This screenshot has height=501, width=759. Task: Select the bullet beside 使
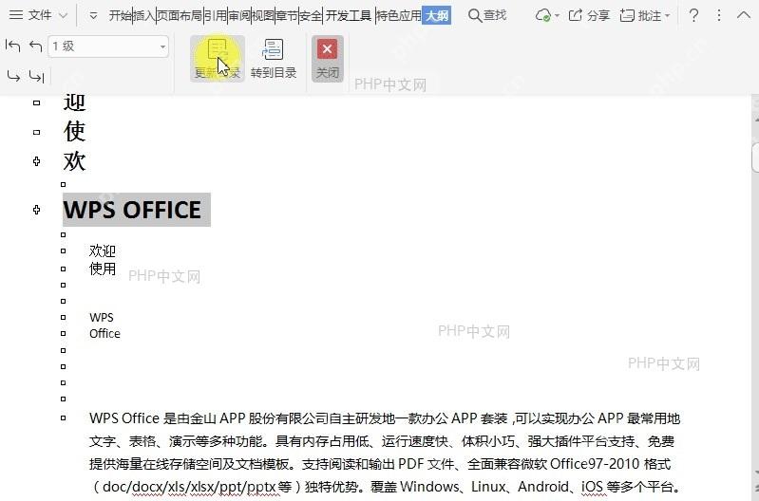pos(36,132)
